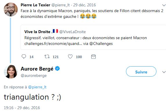
Task: Open the @auroreberge handle
Action: tap(34, 75)
